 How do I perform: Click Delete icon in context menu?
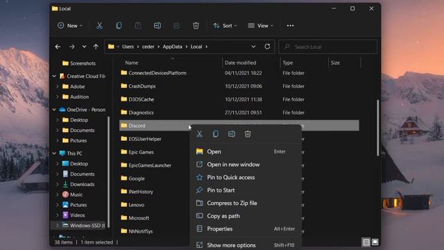[x=248, y=134]
